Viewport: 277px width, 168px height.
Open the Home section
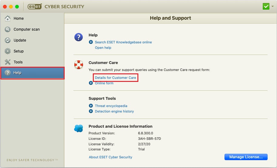[32, 18]
